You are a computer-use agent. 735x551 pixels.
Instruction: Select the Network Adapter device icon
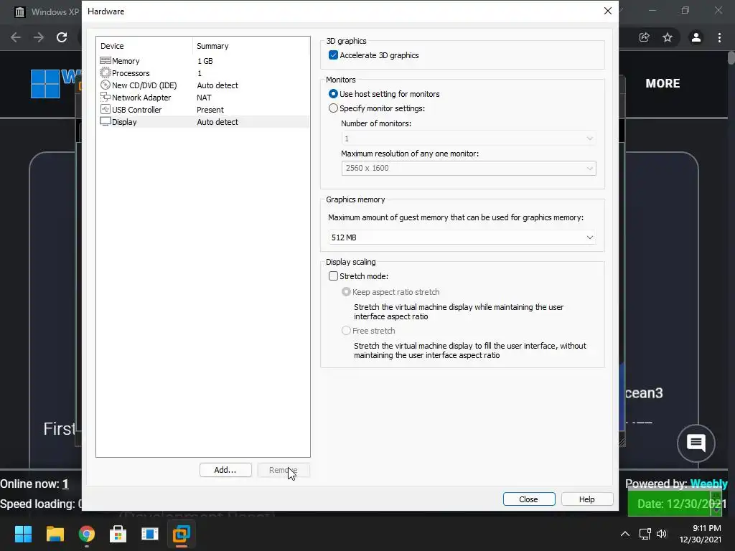(x=106, y=98)
